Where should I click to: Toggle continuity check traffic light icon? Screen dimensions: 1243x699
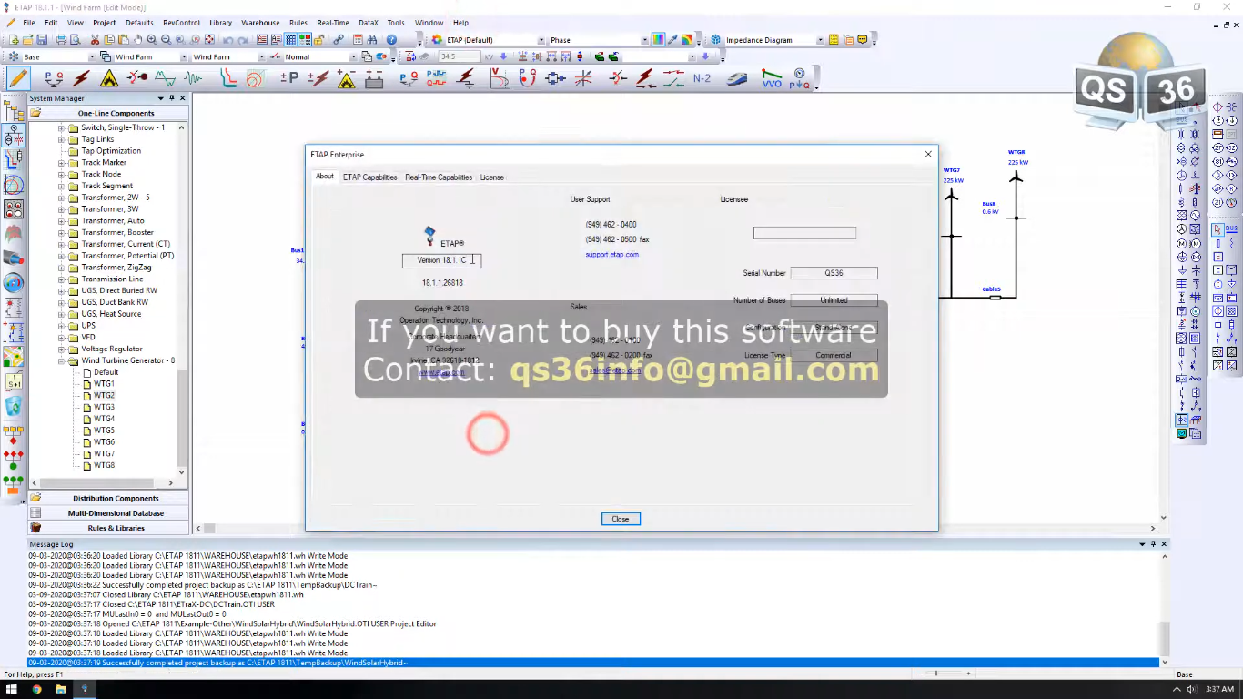[x=304, y=40]
